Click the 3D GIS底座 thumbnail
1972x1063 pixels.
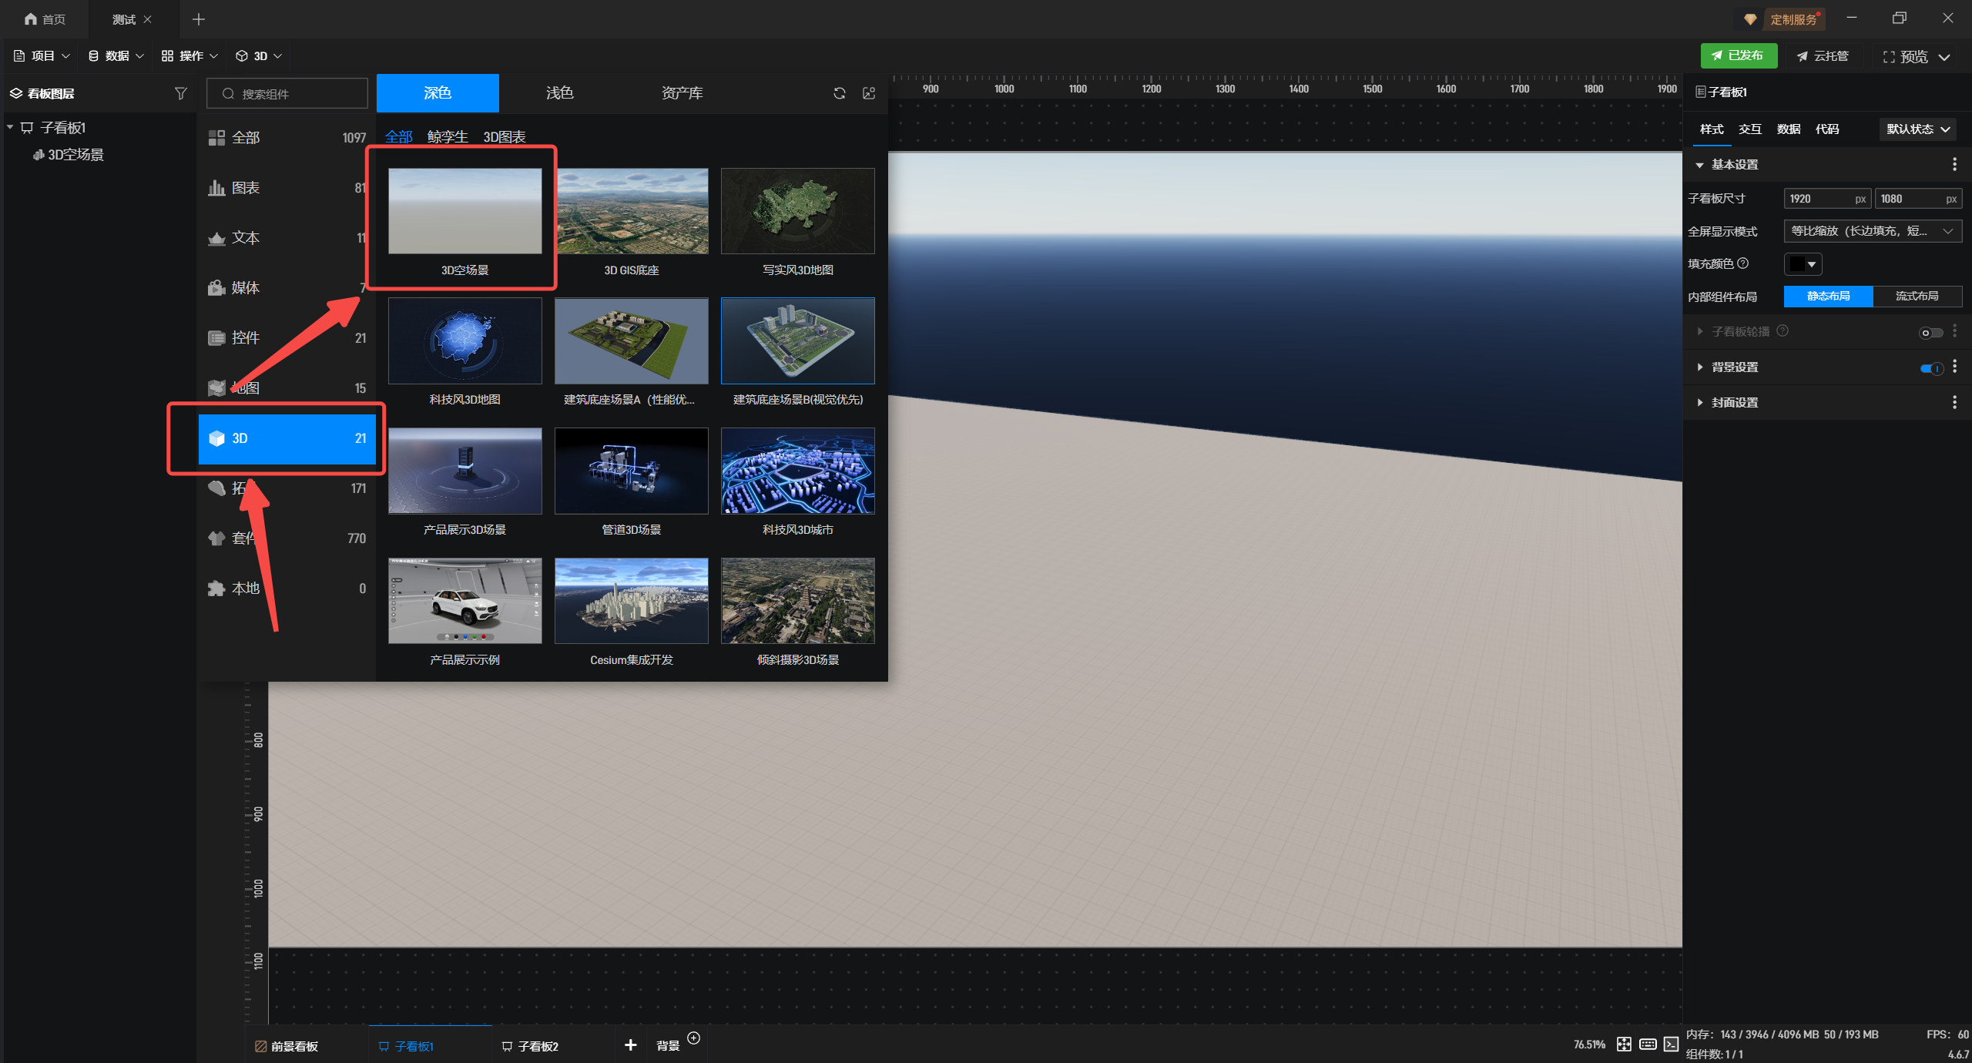(631, 212)
